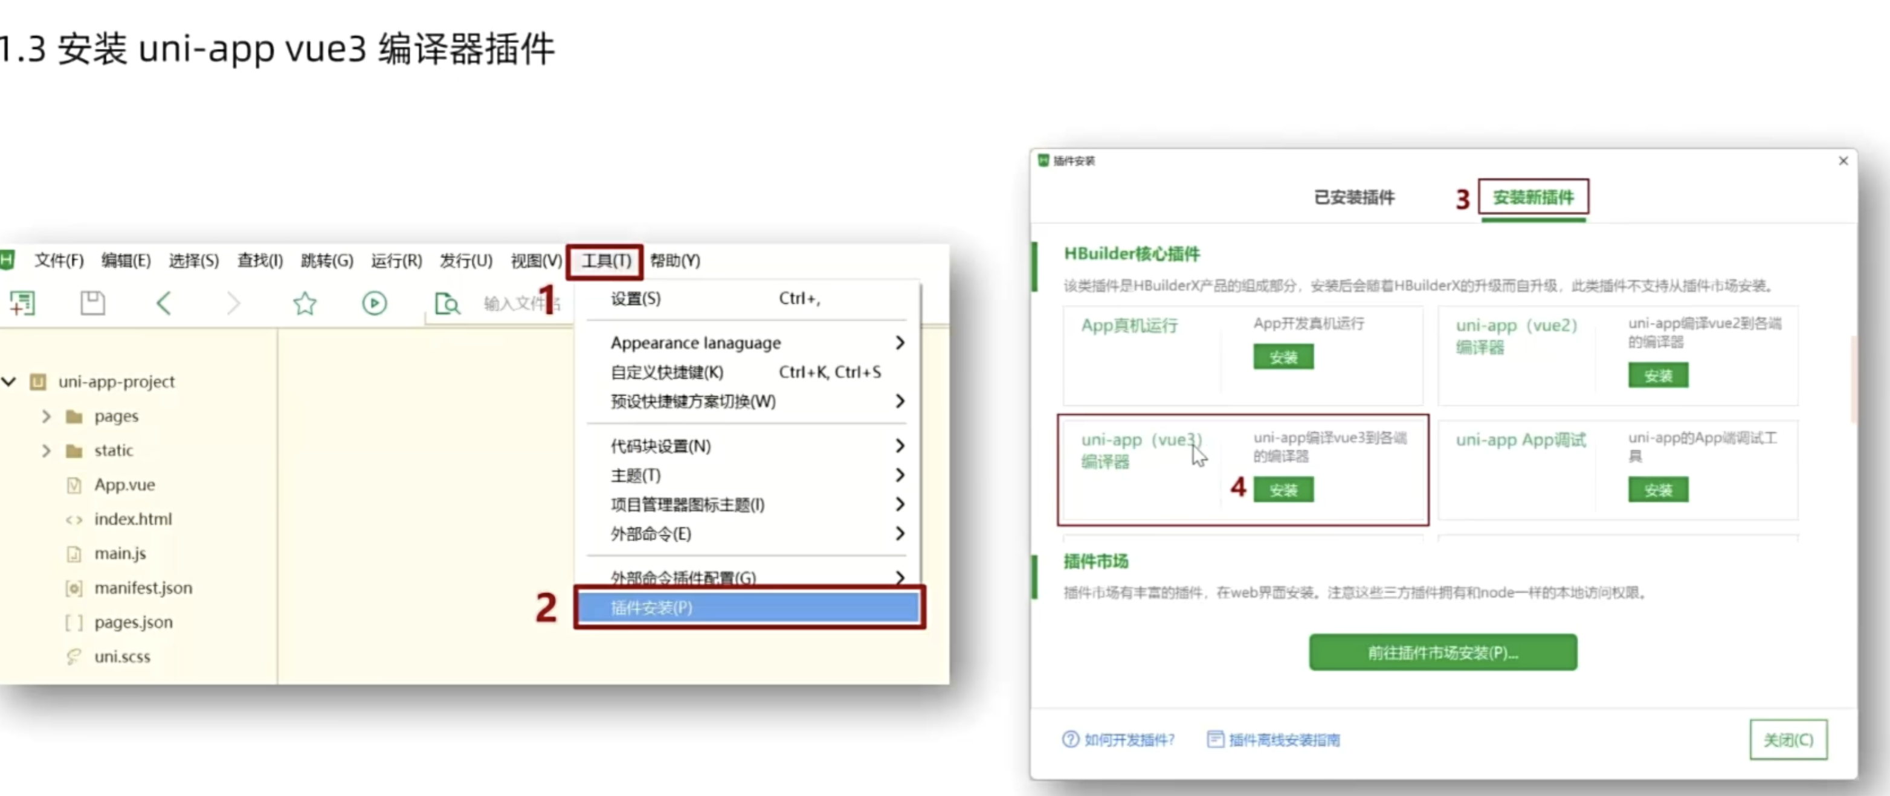The width and height of the screenshot is (1890, 796).
Task: Select the 插件安装(P) menu entry
Action: [x=749, y=608]
